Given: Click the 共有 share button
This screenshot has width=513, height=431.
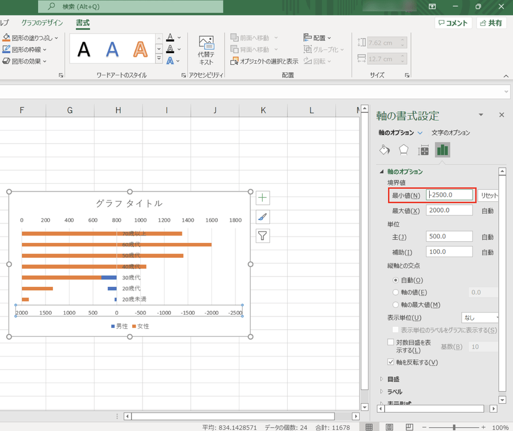Looking at the screenshot, I should (x=491, y=23).
